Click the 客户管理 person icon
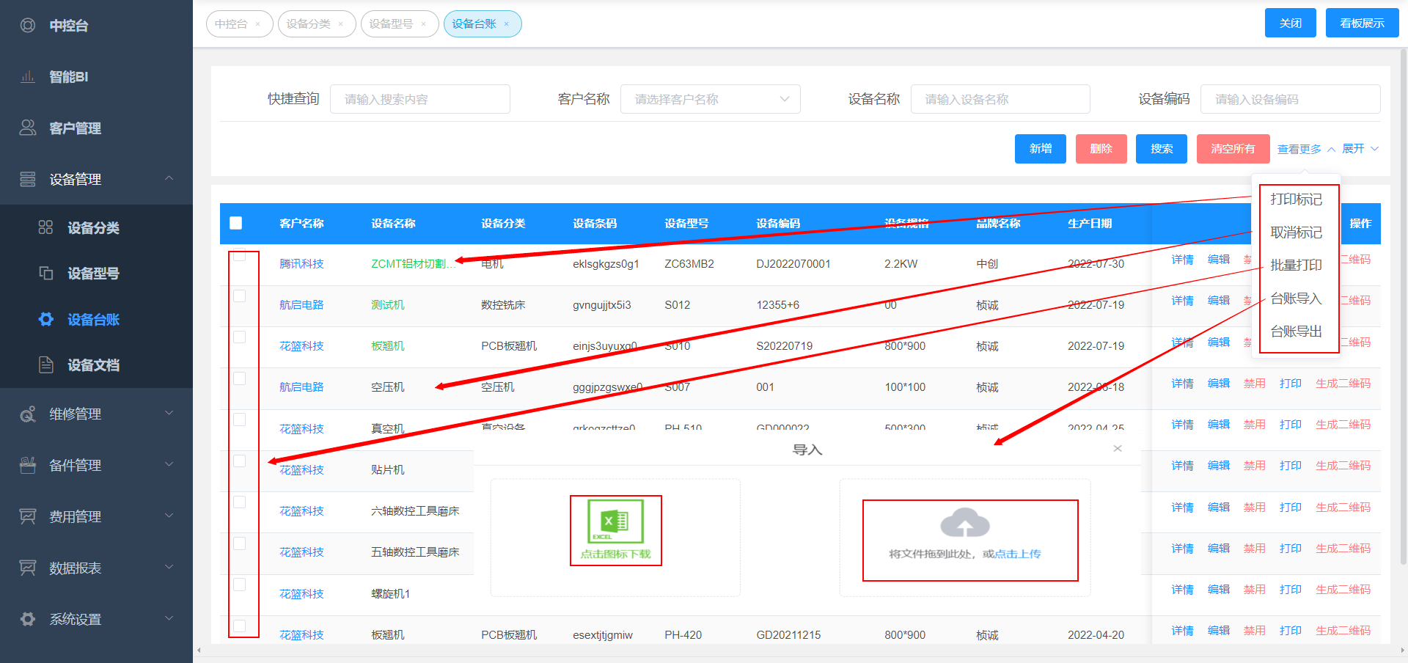Image resolution: width=1408 pixels, height=663 pixels. click(28, 128)
